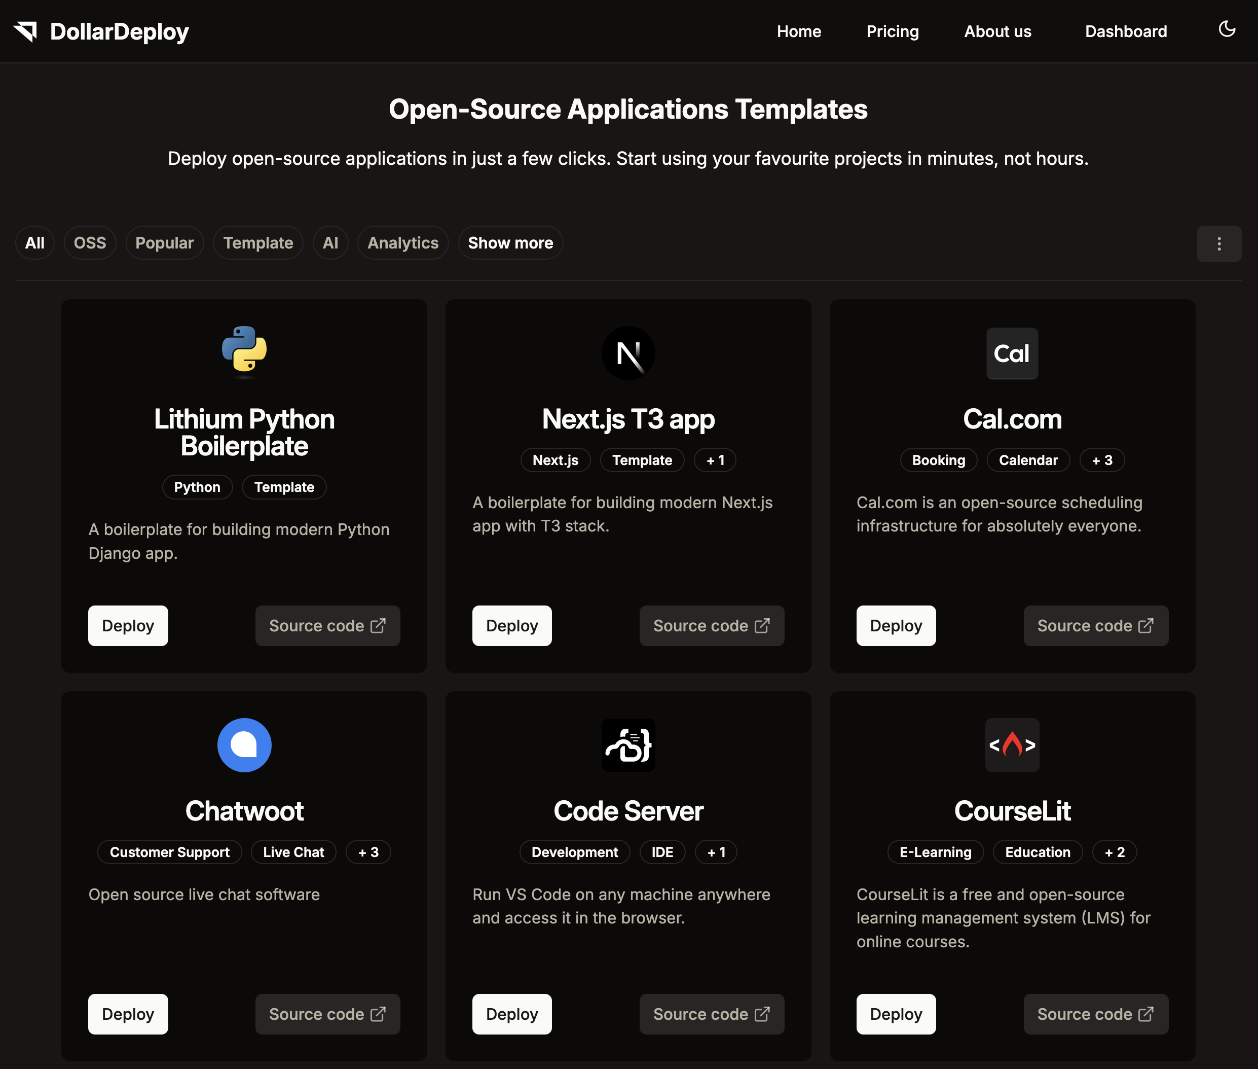This screenshot has width=1258, height=1069.
Task: Click the IDE tag badge
Action: point(662,852)
